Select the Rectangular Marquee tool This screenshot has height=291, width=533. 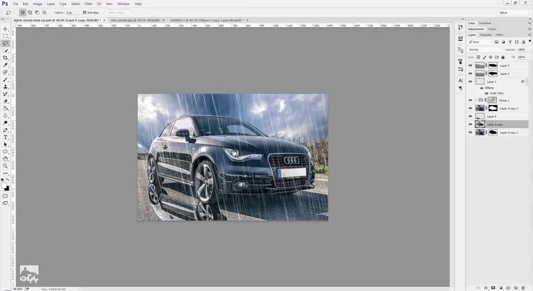[x=5, y=36]
